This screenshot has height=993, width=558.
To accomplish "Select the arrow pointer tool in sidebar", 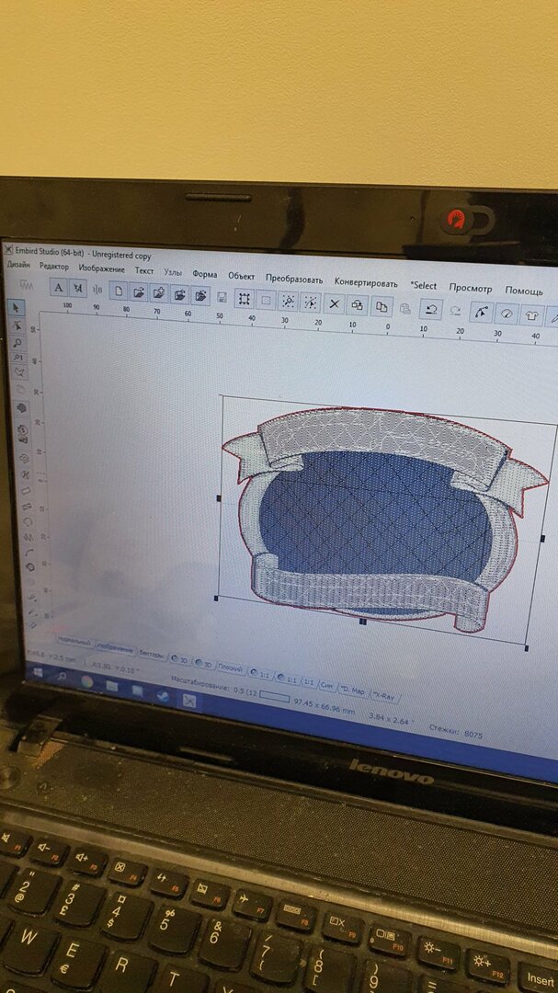I will pyautogui.click(x=17, y=307).
